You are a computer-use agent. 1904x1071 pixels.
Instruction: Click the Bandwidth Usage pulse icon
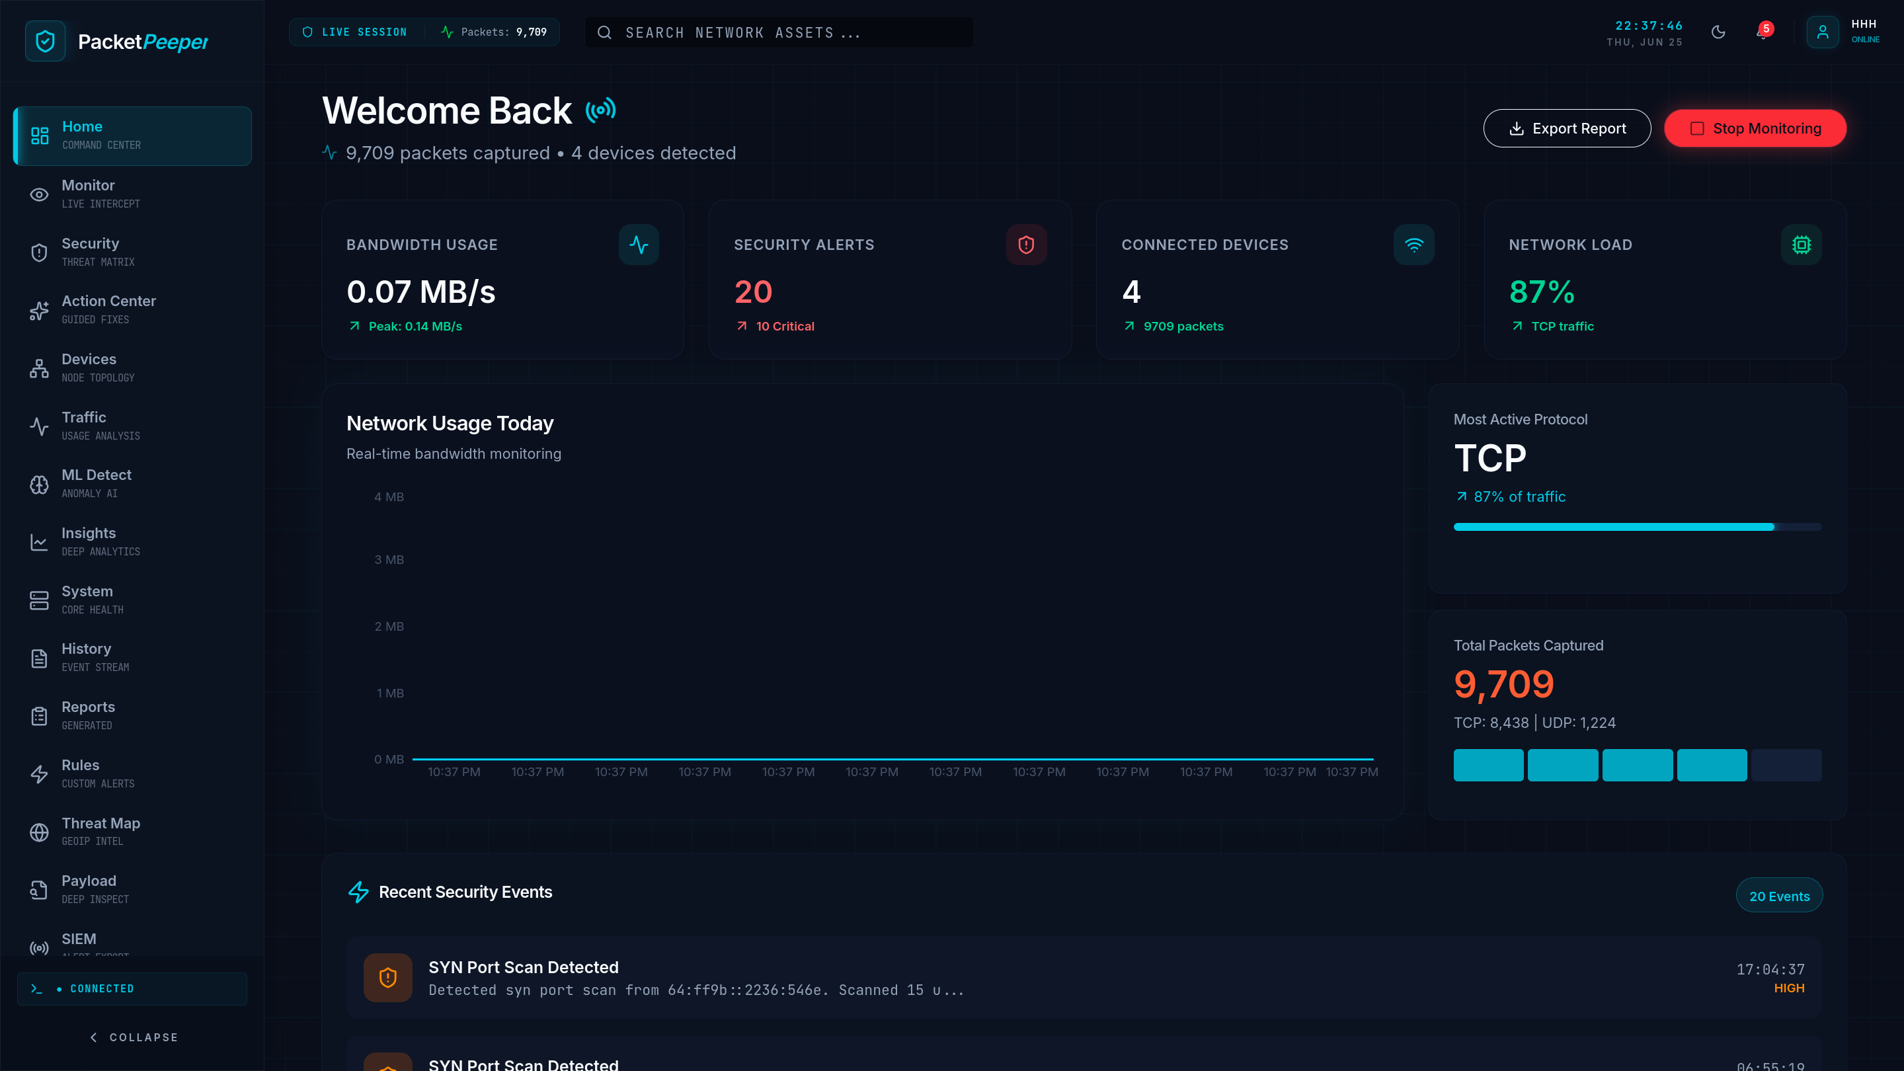tap(639, 245)
